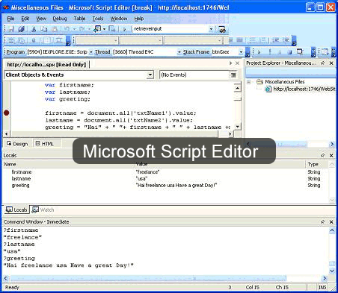Pin the Project Explorer panel
The height and width of the screenshot is (293, 338).
[x=322, y=63]
